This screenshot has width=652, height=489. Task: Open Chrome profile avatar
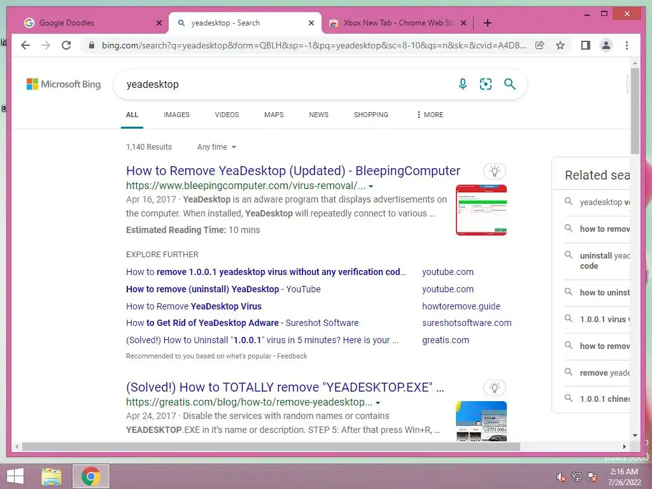[606, 45]
